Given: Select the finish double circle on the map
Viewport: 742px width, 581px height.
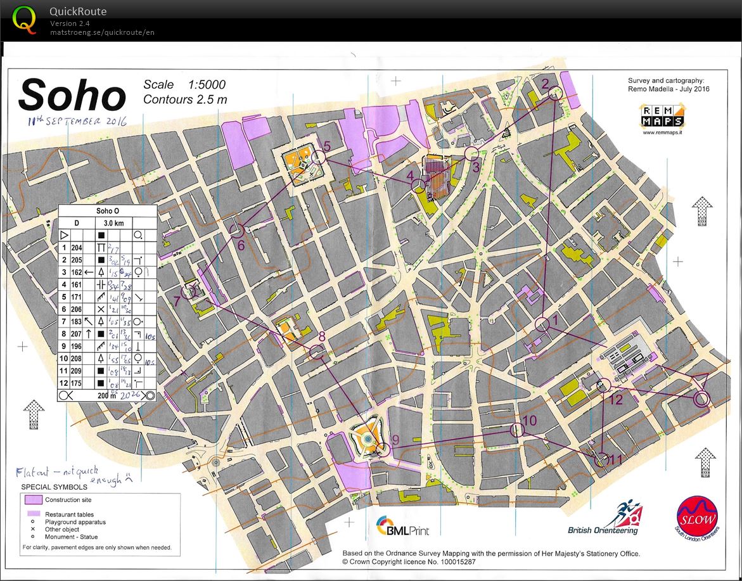Looking at the screenshot, I should (x=702, y=399).
